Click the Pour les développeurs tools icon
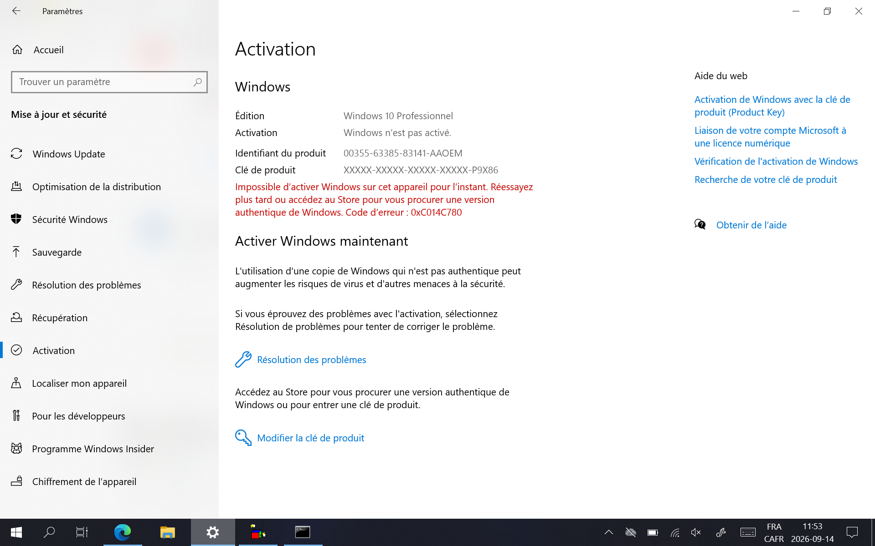Image resolution: width=875 pixels, height=546 pixels. 16,415
